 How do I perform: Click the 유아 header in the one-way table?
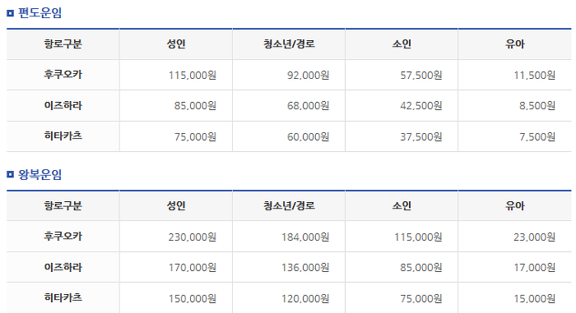(514, 44)
